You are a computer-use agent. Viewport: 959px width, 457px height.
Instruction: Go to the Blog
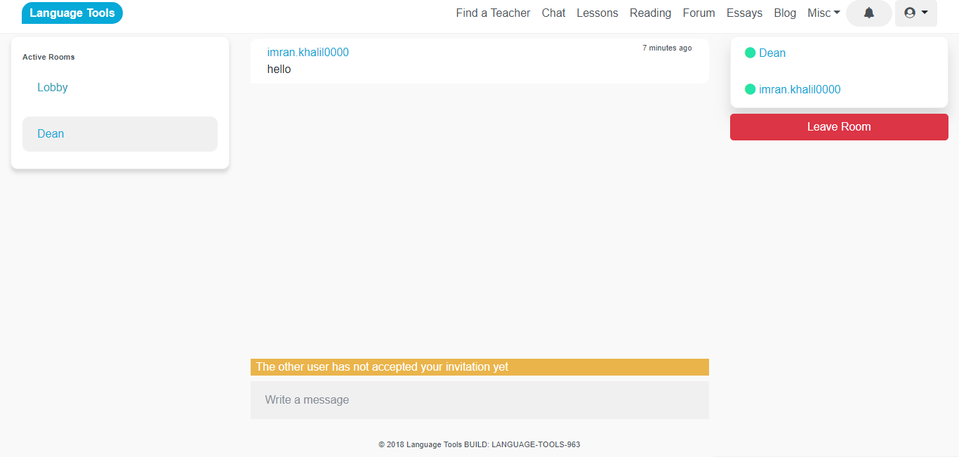[785, 13]
